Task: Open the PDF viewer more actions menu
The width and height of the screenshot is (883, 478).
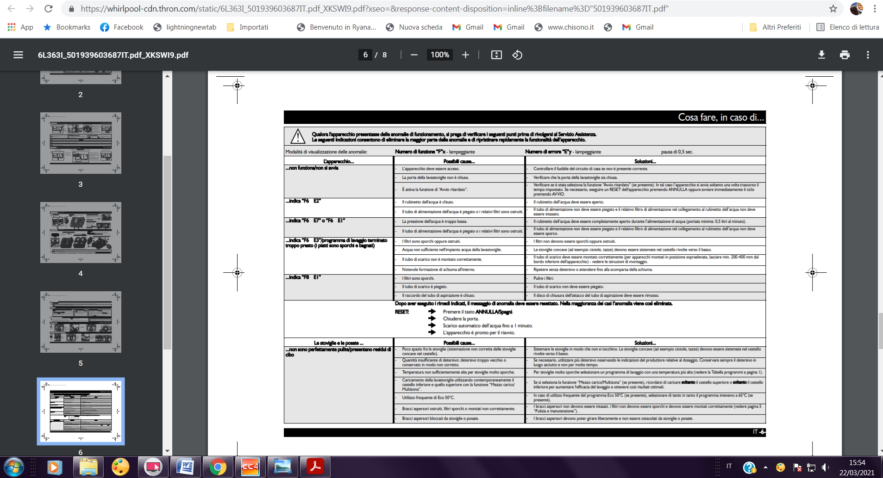Action: click(868, 55)
